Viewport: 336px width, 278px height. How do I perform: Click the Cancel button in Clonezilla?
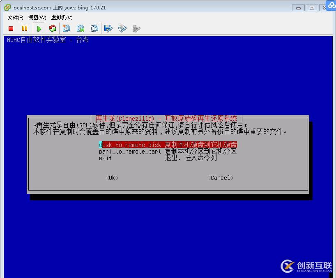pyautogui.click(x=220, y=177)
